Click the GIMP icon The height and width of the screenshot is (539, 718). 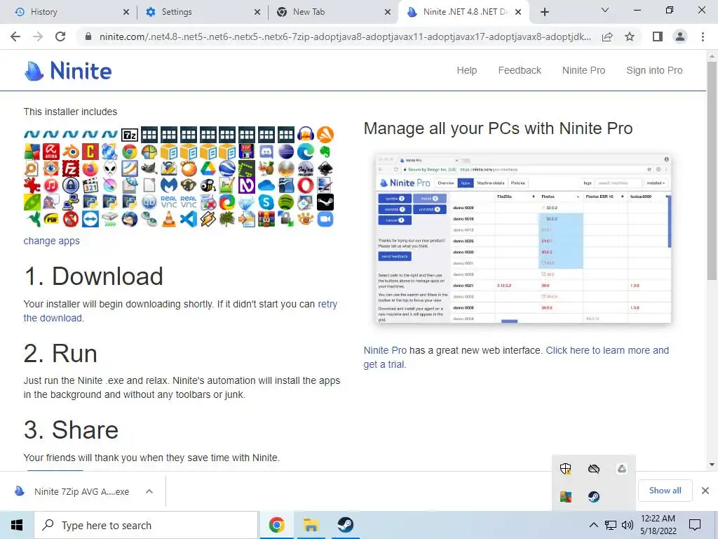pos(149,168)
